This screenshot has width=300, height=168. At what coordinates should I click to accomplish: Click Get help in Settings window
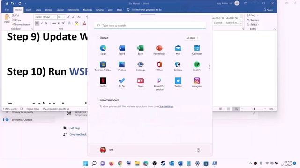[x=75, y=128]
